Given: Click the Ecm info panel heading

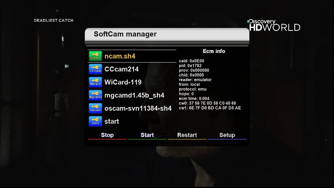Looking at the screenshot, I should (214, 51).
